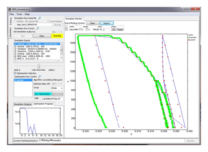Click magnifier icon beside Optimization Run Control
Viewport: 208px width, 152px height.
coord(40,77)
